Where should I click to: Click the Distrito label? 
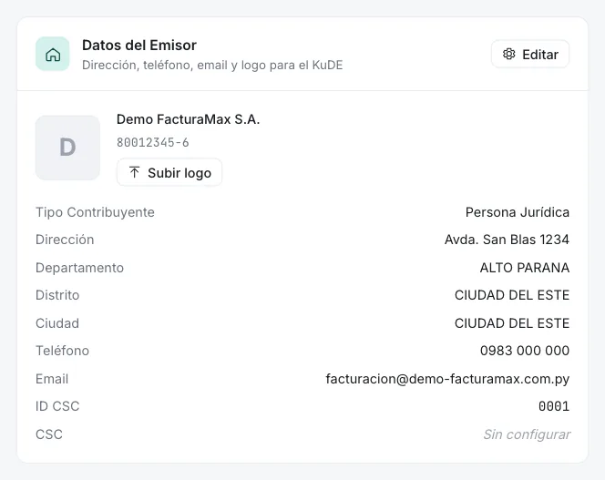click(57, 295)
